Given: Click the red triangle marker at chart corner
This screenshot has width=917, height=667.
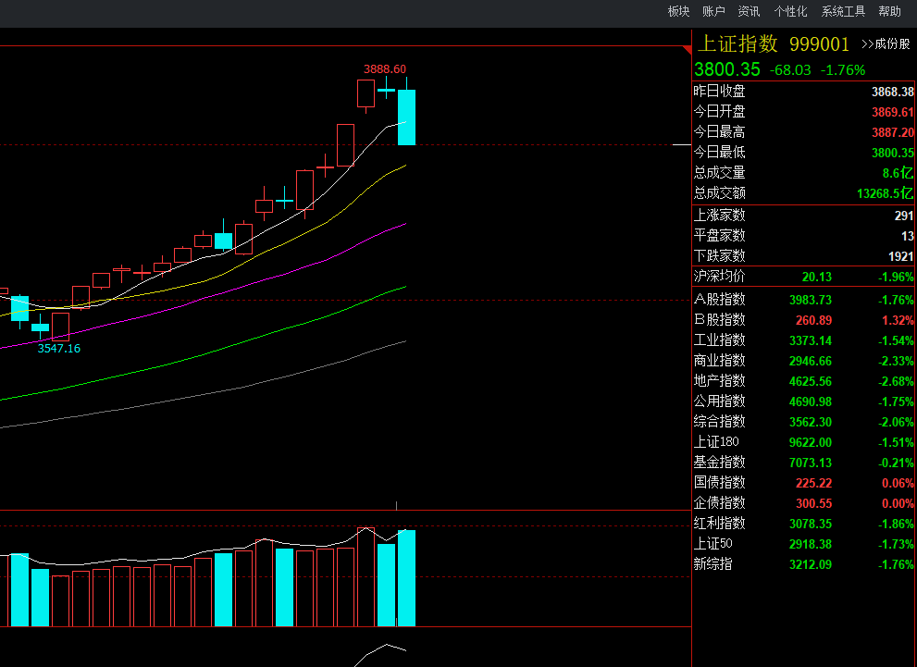Looking at the screenshot, I should point(687,50).
